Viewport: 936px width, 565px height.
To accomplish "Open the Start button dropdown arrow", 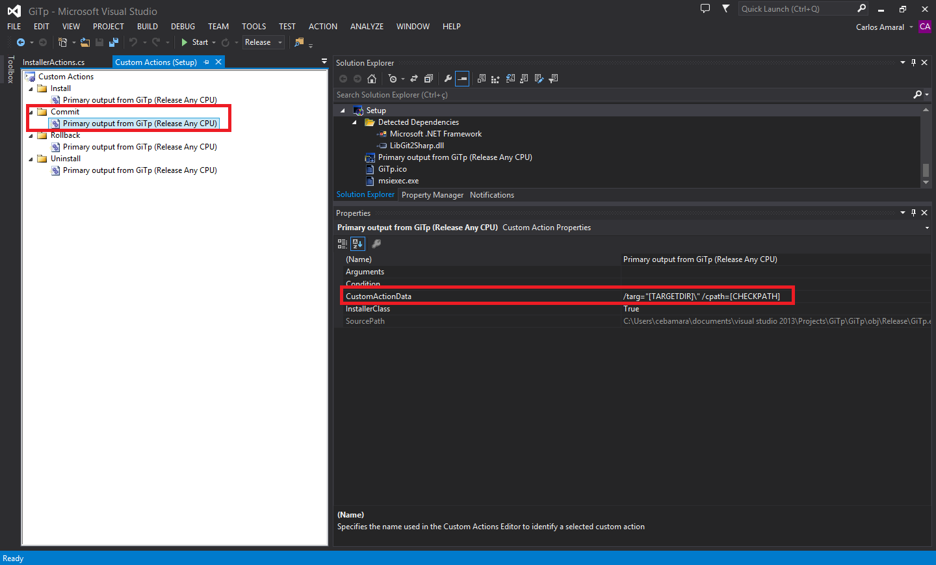I will pos(214,42).
